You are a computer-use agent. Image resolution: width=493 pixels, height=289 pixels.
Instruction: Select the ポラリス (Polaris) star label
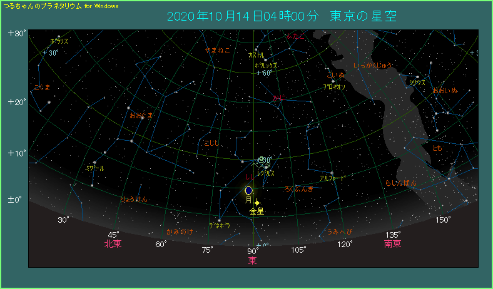(x=59, y=41)
